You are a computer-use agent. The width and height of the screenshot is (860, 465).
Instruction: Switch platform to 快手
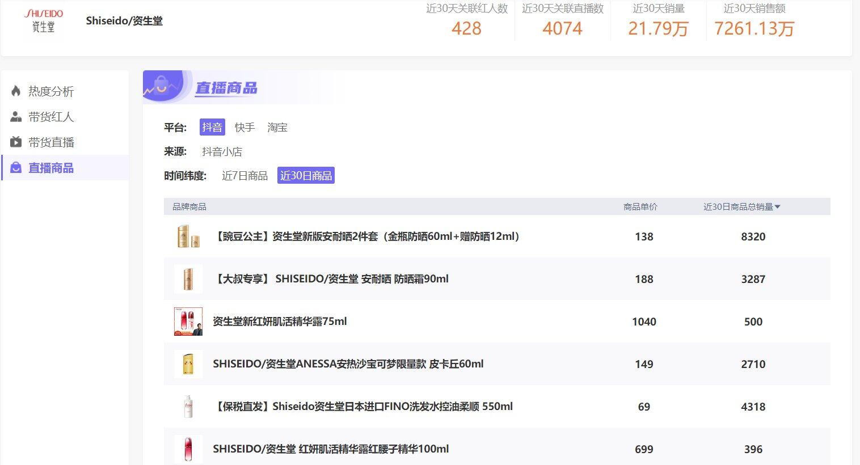(x=244, y=128)
